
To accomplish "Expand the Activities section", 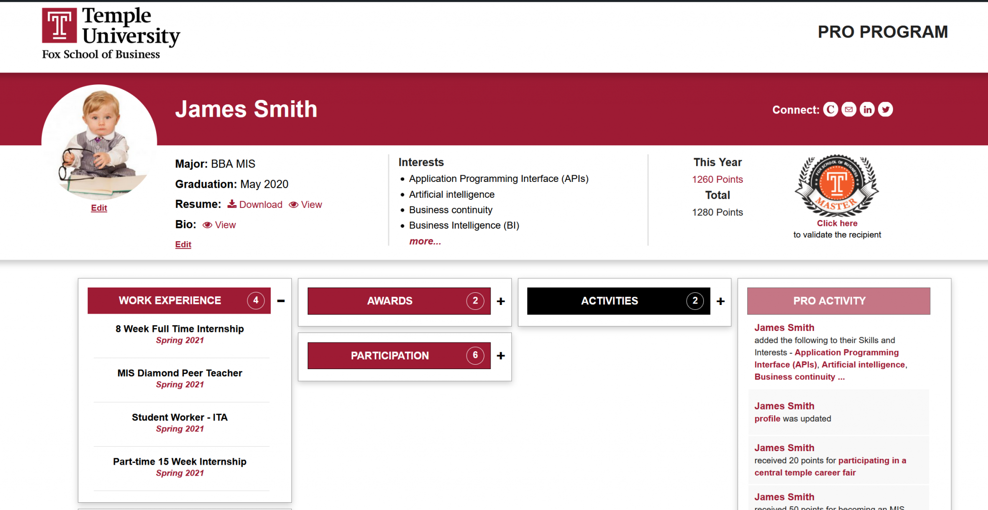I will point(721,301).
